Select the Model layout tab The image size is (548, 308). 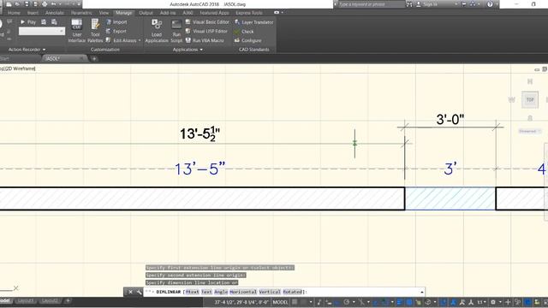click(x=5, y=300)
